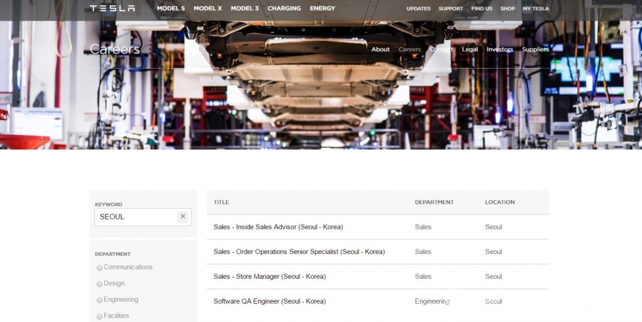Screen dimensions: 642x322
Task: Open the Suppliers section tab
Action: point(535,50)
